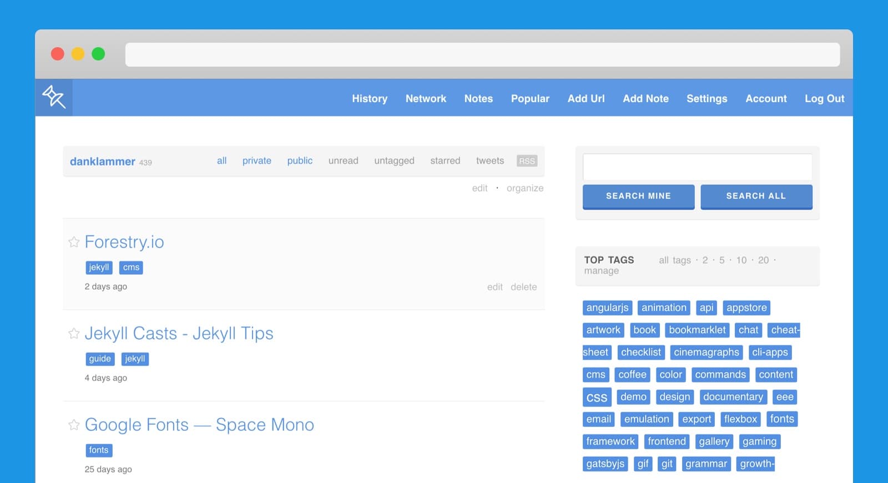Screen dimensions: 888x483
Task: Click the organize link
Action: tap(524, 188)
